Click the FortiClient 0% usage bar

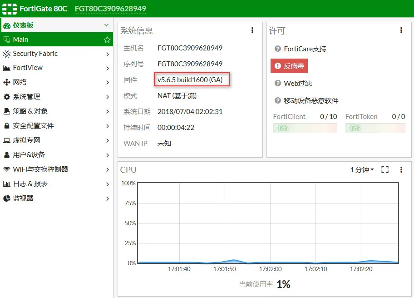(305, 128)
